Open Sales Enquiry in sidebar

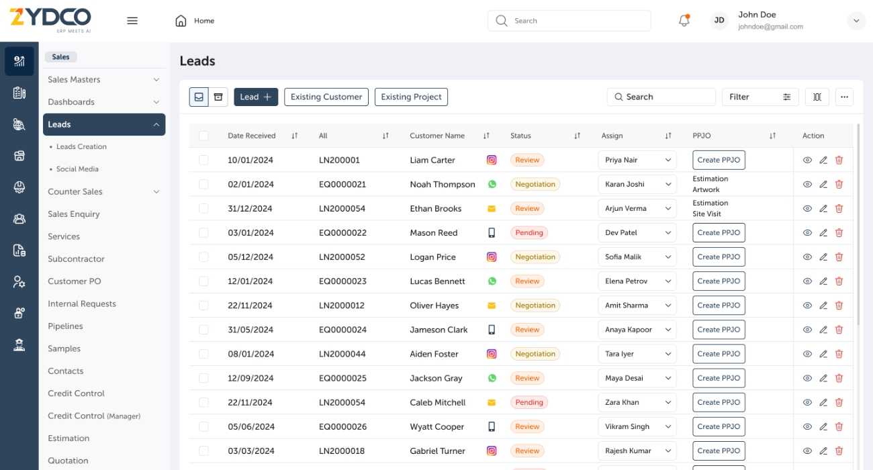tap(74, 214)
